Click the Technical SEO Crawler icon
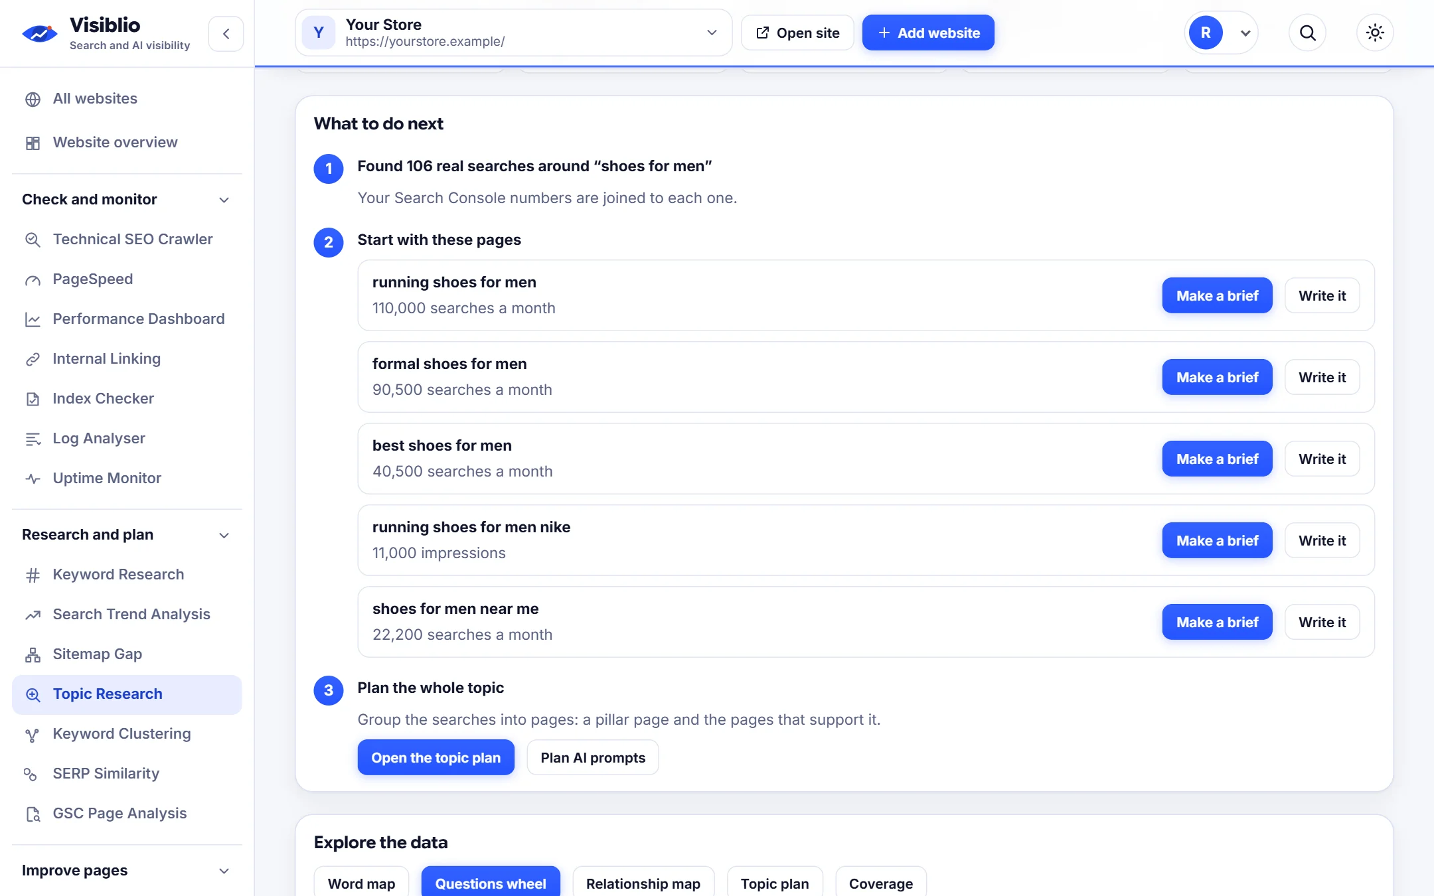Screen dimensions: 1434x896 [33, 240]
